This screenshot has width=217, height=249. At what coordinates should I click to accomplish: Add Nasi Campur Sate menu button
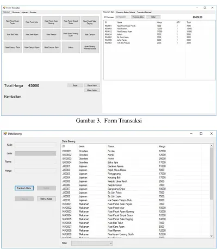click(x=51, y=47)
